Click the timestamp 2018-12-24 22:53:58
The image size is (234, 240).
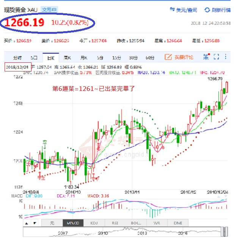click(x=211, y=23)
